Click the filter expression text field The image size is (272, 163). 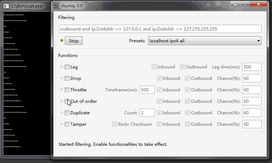point(160,29)
